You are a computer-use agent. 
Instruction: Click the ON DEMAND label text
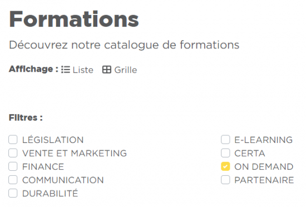pos(264,166)
